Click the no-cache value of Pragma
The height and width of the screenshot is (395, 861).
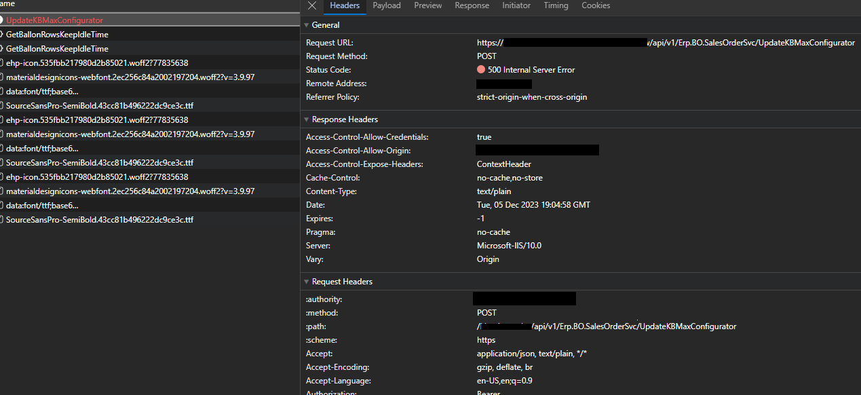pos(493,232)
